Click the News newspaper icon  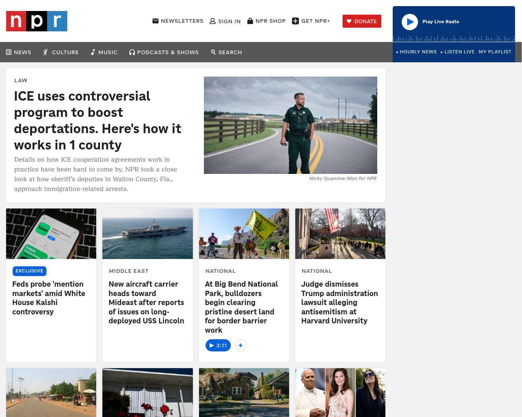[9, 52]
